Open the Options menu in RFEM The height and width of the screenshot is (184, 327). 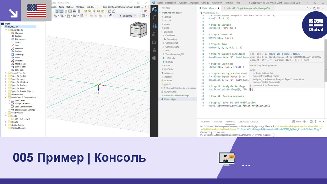tap(70, 7)
